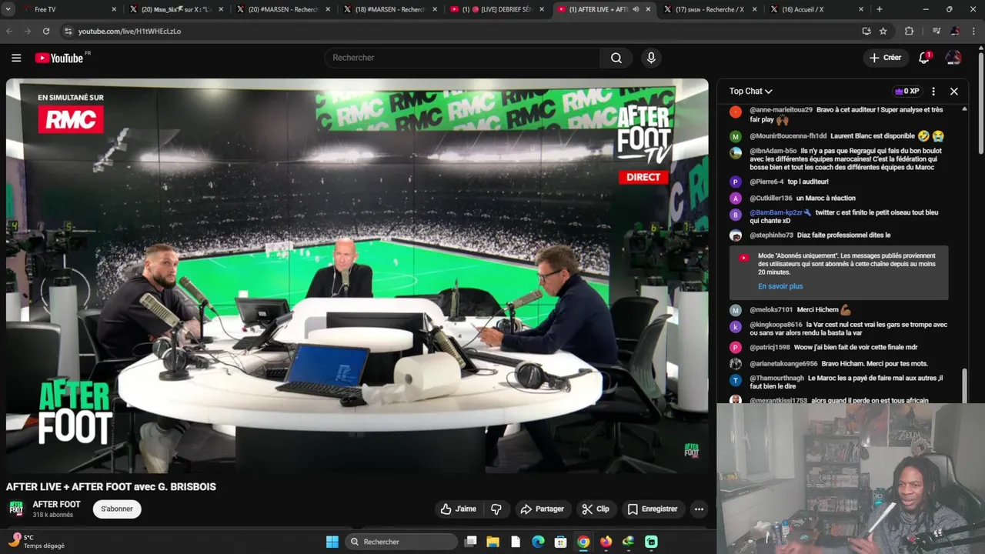985x554 pixels.
Task: Click chat username @meloks7101
Action: pyautogui.click(x=771, y=309)
